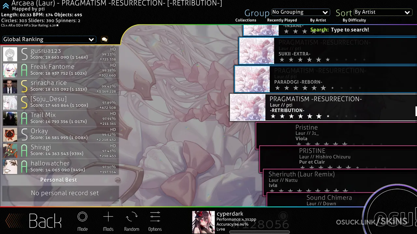Pick a Random beatmap icon

click(x=132, y=217)
